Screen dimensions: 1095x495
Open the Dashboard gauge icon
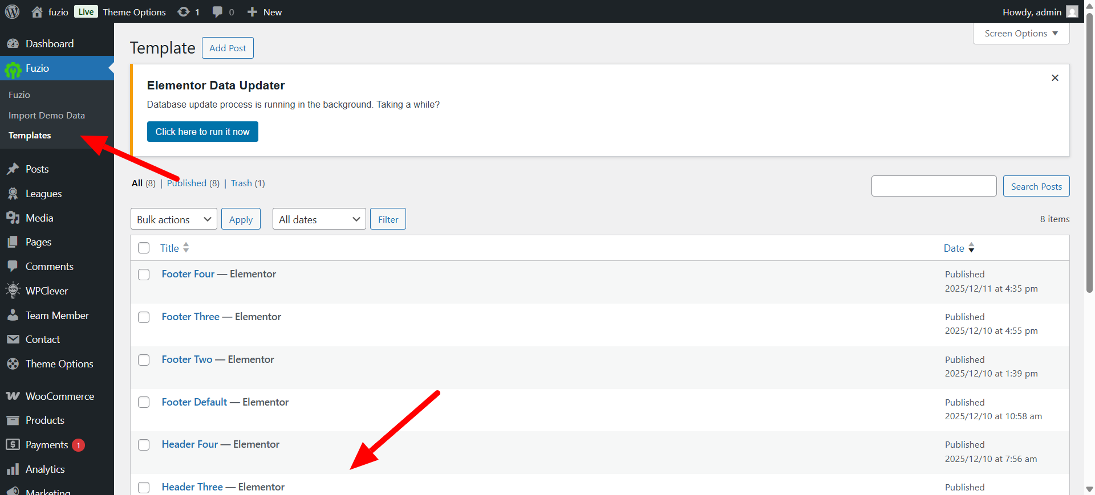point(13,44)
